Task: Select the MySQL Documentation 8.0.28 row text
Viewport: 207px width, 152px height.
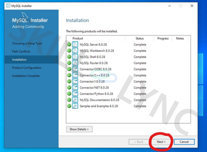Action: tap(99, 100)
